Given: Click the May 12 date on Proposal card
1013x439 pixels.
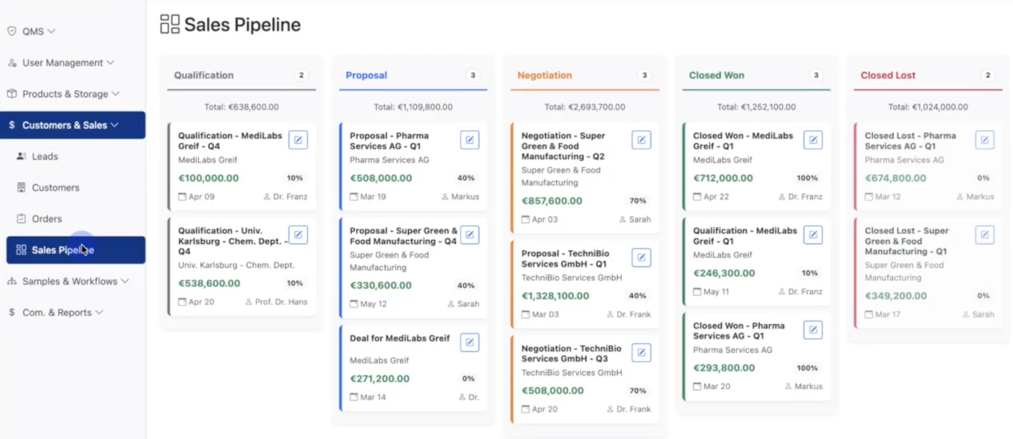Looking at the screenshot, I should [x=373, y=304].
